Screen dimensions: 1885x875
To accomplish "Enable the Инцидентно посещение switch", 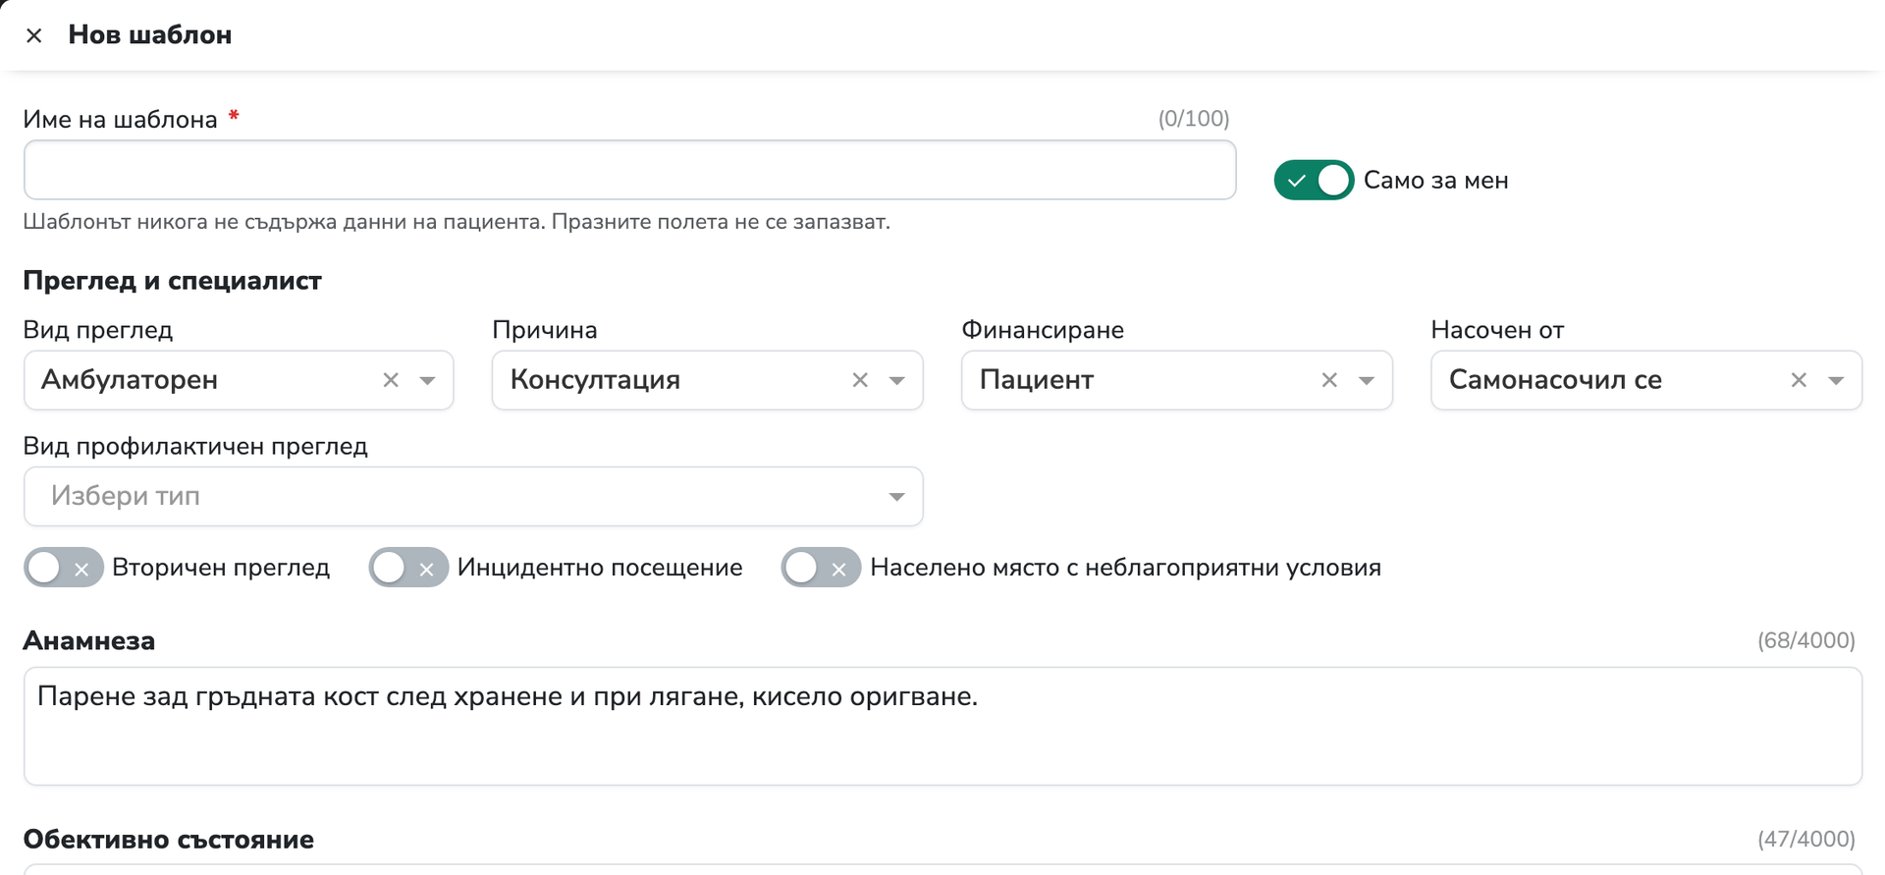I will pos(408,568).
